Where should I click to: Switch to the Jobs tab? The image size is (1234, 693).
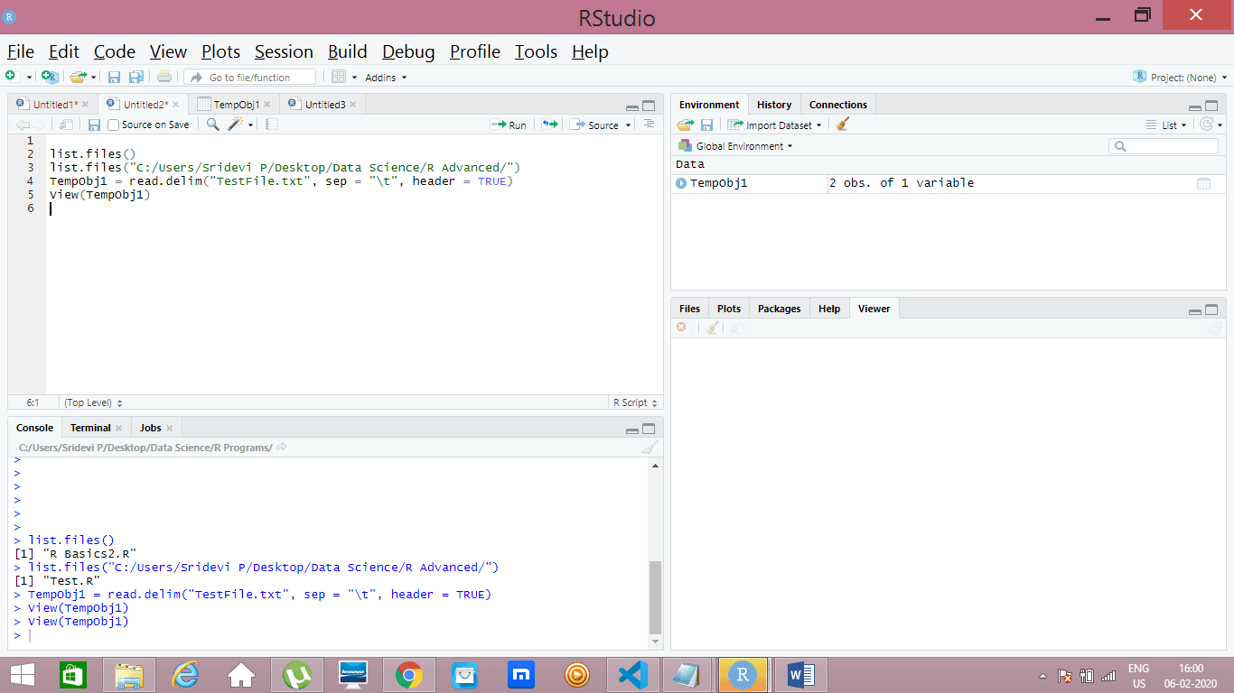pos(151,428)
